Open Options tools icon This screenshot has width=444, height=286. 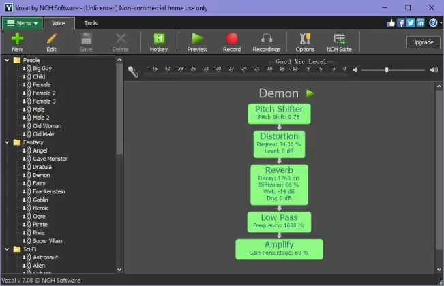click(305, 38)
